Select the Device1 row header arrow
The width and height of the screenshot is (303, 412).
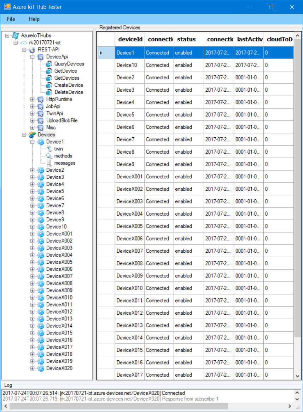pos(106,53)
